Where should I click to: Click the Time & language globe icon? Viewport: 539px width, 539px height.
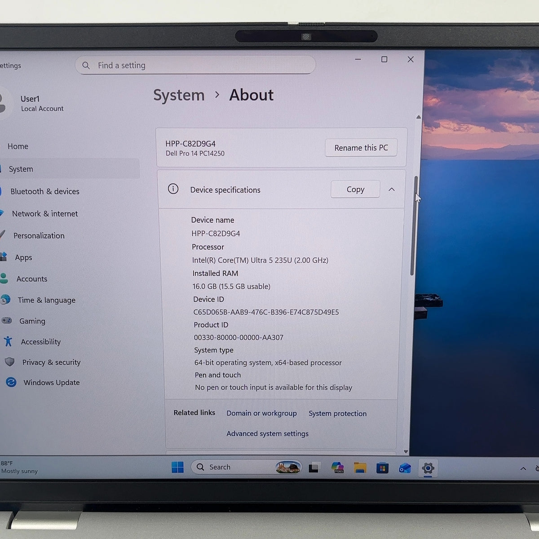(5, 300)
